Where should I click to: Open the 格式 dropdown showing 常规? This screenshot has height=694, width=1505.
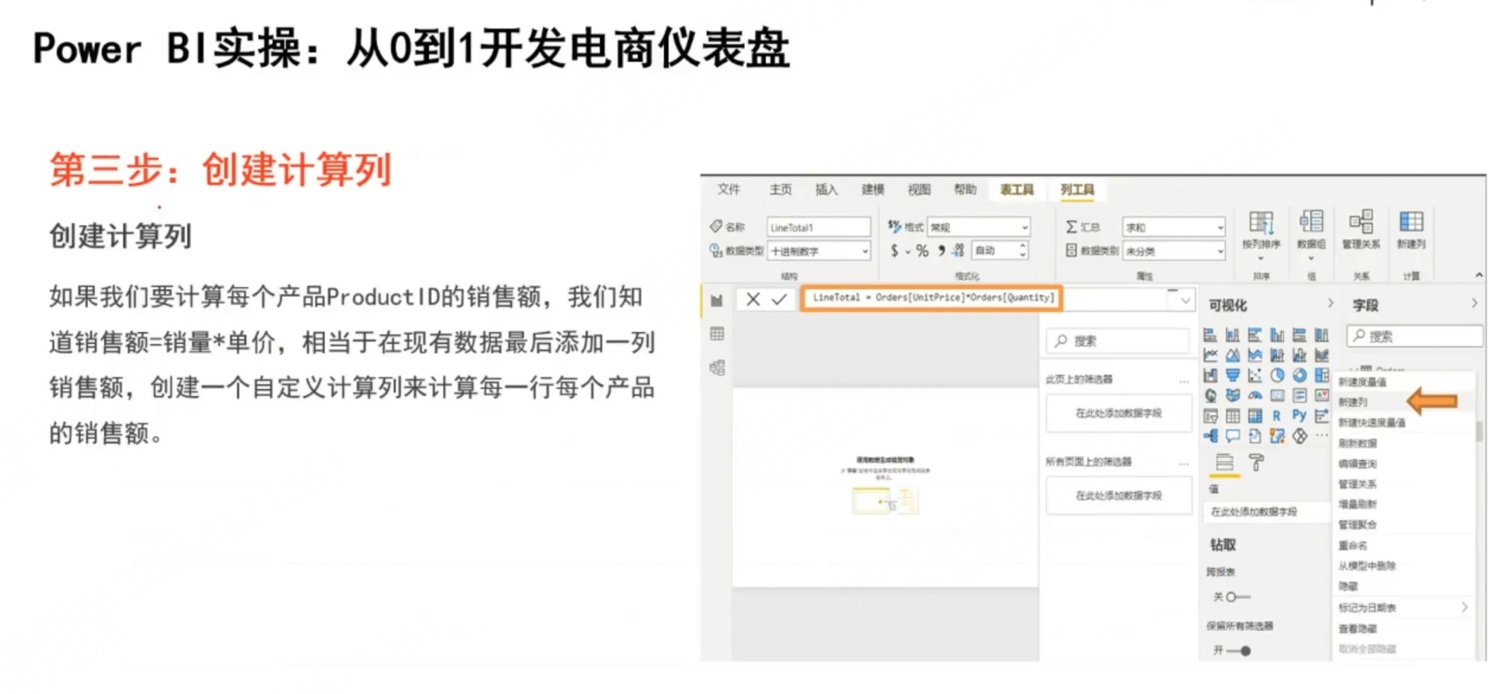pos(978,228)
